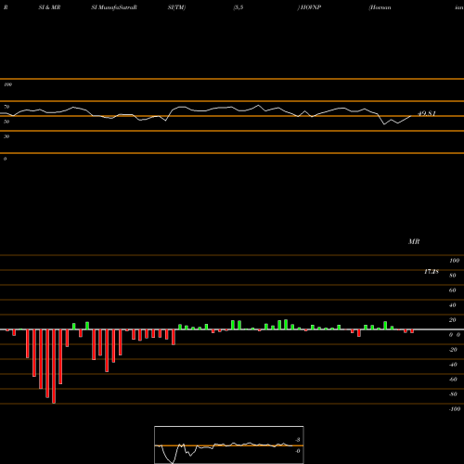Click the MR axis label 20
Screen dimensions: 464x464
pos(453,320)
